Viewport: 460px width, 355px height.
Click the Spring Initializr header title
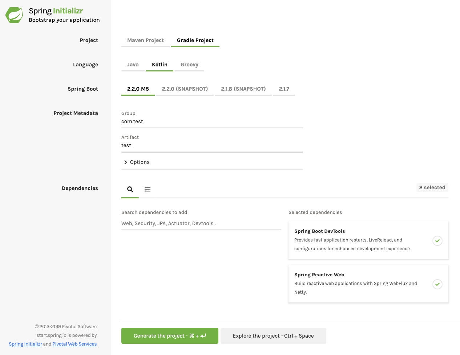pyautogui.click(x=56, y=11)
